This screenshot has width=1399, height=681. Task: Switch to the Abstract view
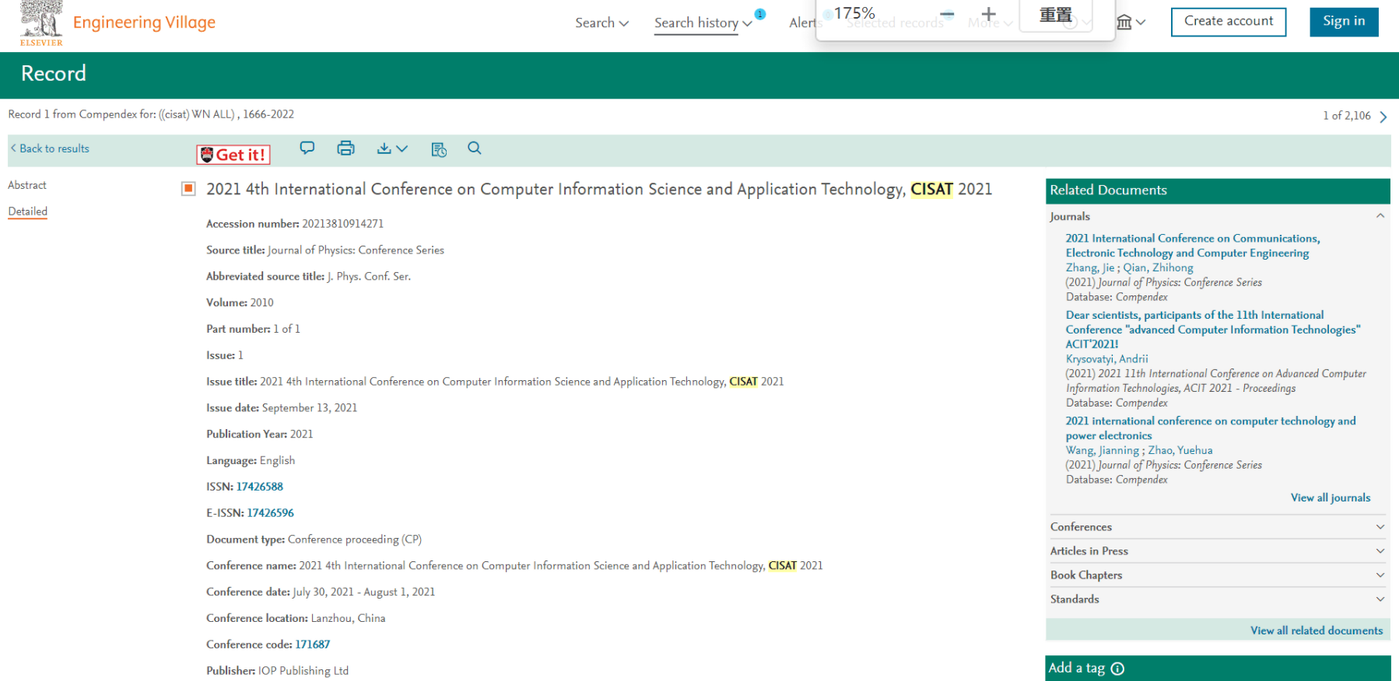pos(27,185)
